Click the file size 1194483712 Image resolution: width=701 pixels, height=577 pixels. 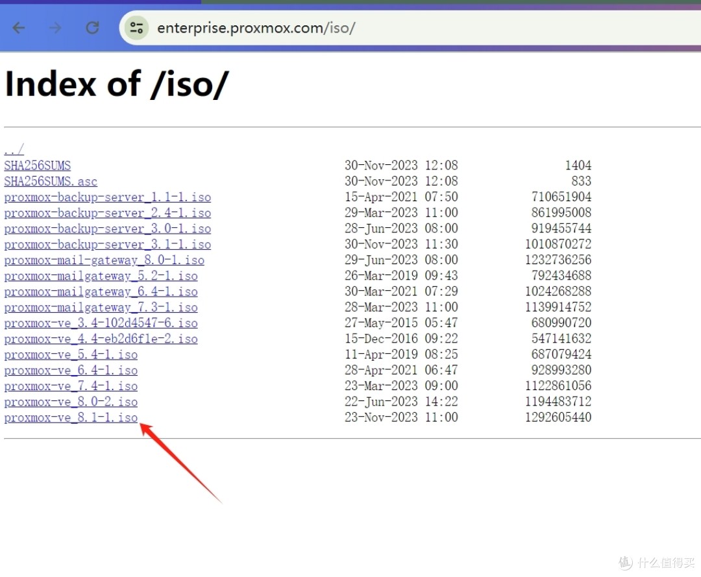(558, 402)
